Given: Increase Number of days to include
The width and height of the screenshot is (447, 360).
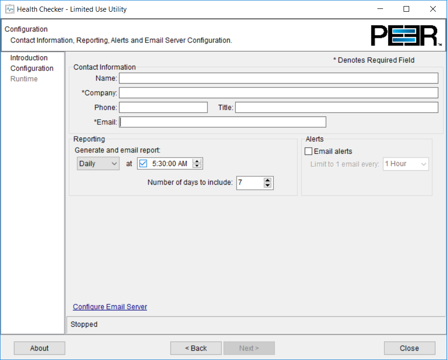Looking at the screenshot, I should 267,180.
